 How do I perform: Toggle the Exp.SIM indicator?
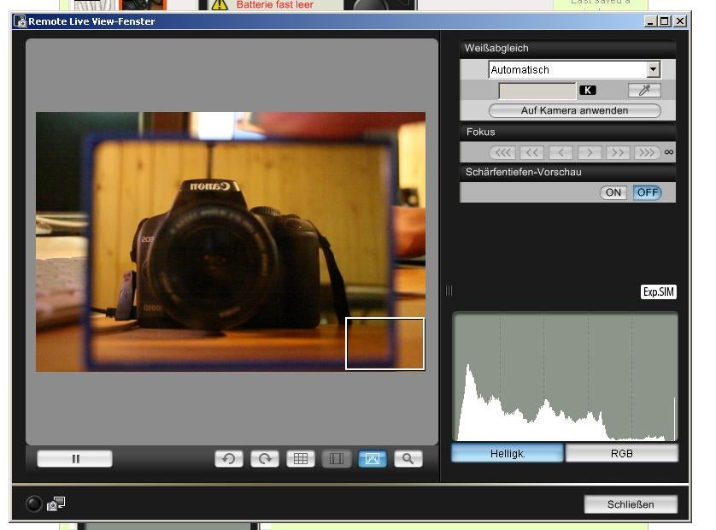tap(659, 292)
